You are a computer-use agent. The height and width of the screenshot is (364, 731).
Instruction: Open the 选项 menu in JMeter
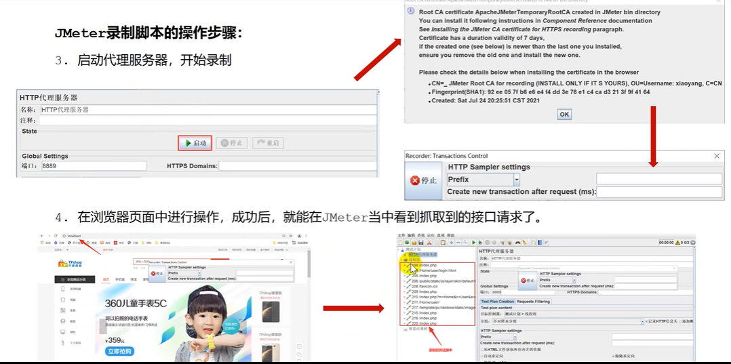coord(441,235)
